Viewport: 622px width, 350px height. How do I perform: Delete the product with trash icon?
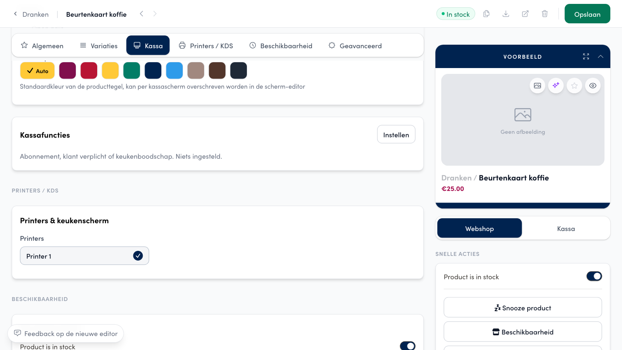[545, 14]
